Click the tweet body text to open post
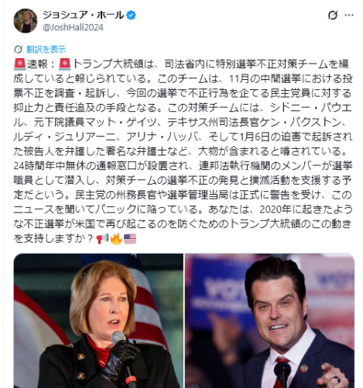The image size is (363, 388). (183, 151)
